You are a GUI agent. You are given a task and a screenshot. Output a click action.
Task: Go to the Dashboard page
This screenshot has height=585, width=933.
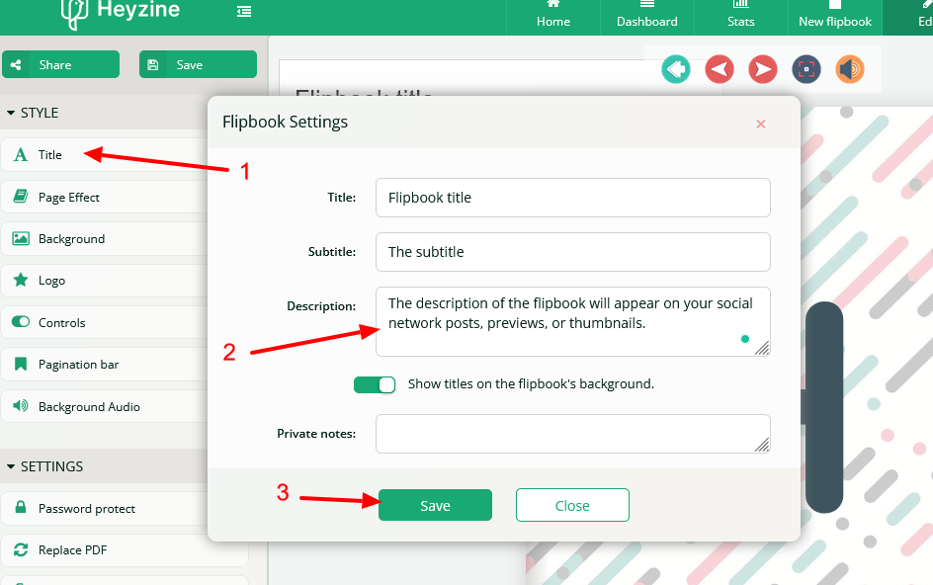(x=646, y=16)
